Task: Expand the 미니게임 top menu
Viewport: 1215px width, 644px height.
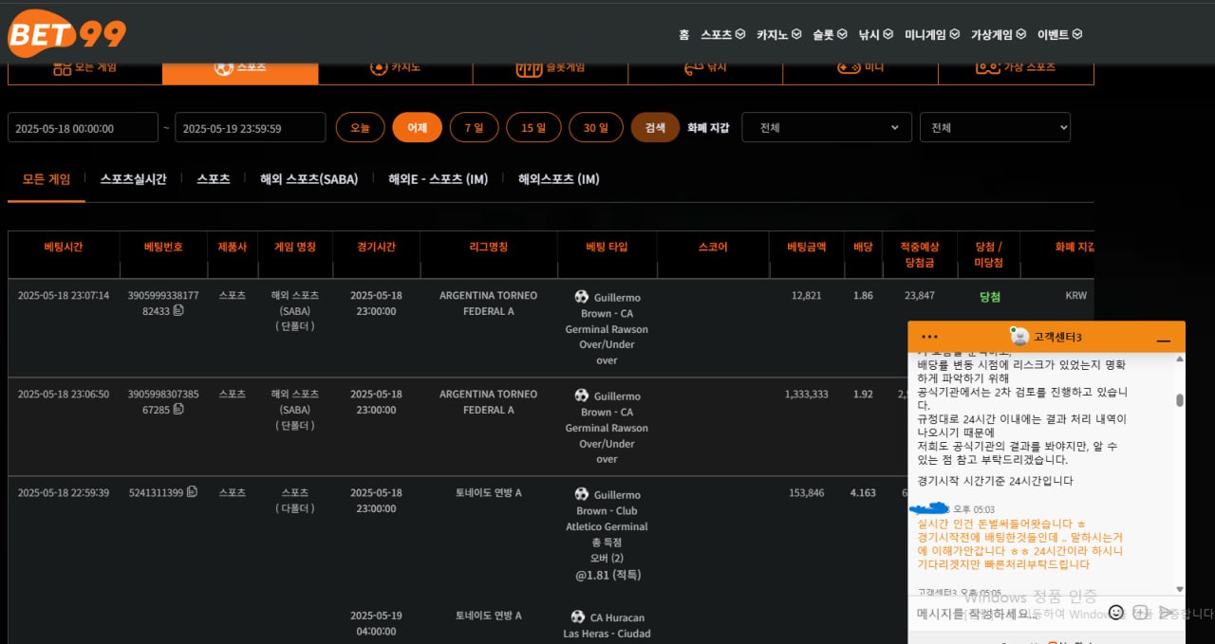Action: [x=931, y=34]
